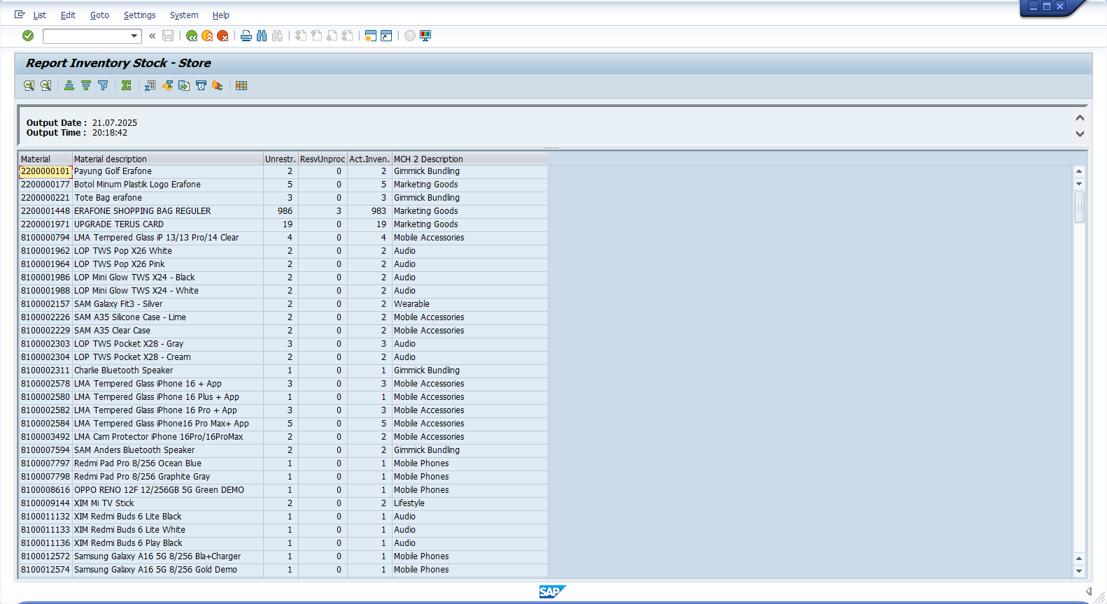Viewport: 1107px width, 604px height.
Task: Open the Set Filter funnel icon
Action: pyautogui.click(x=103, y=85)
